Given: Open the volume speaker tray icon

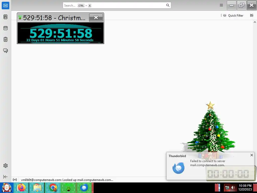Looking at the screenshot, I should 233,187.
